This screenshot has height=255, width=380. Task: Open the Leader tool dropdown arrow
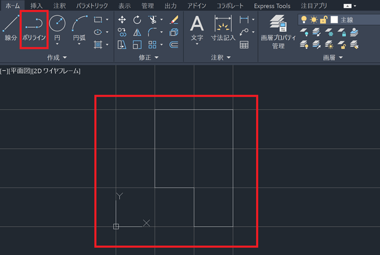tap(253, 32)
